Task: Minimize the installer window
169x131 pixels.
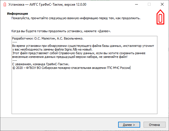Action: (x=136, y=5)
